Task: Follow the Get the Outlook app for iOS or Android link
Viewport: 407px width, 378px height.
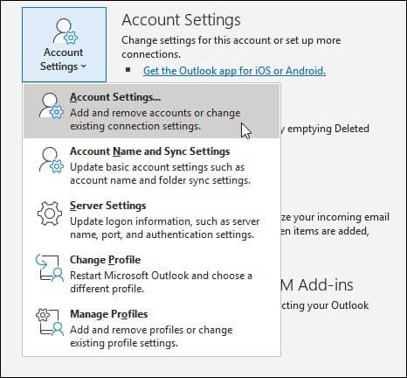Action: (234, 71)
